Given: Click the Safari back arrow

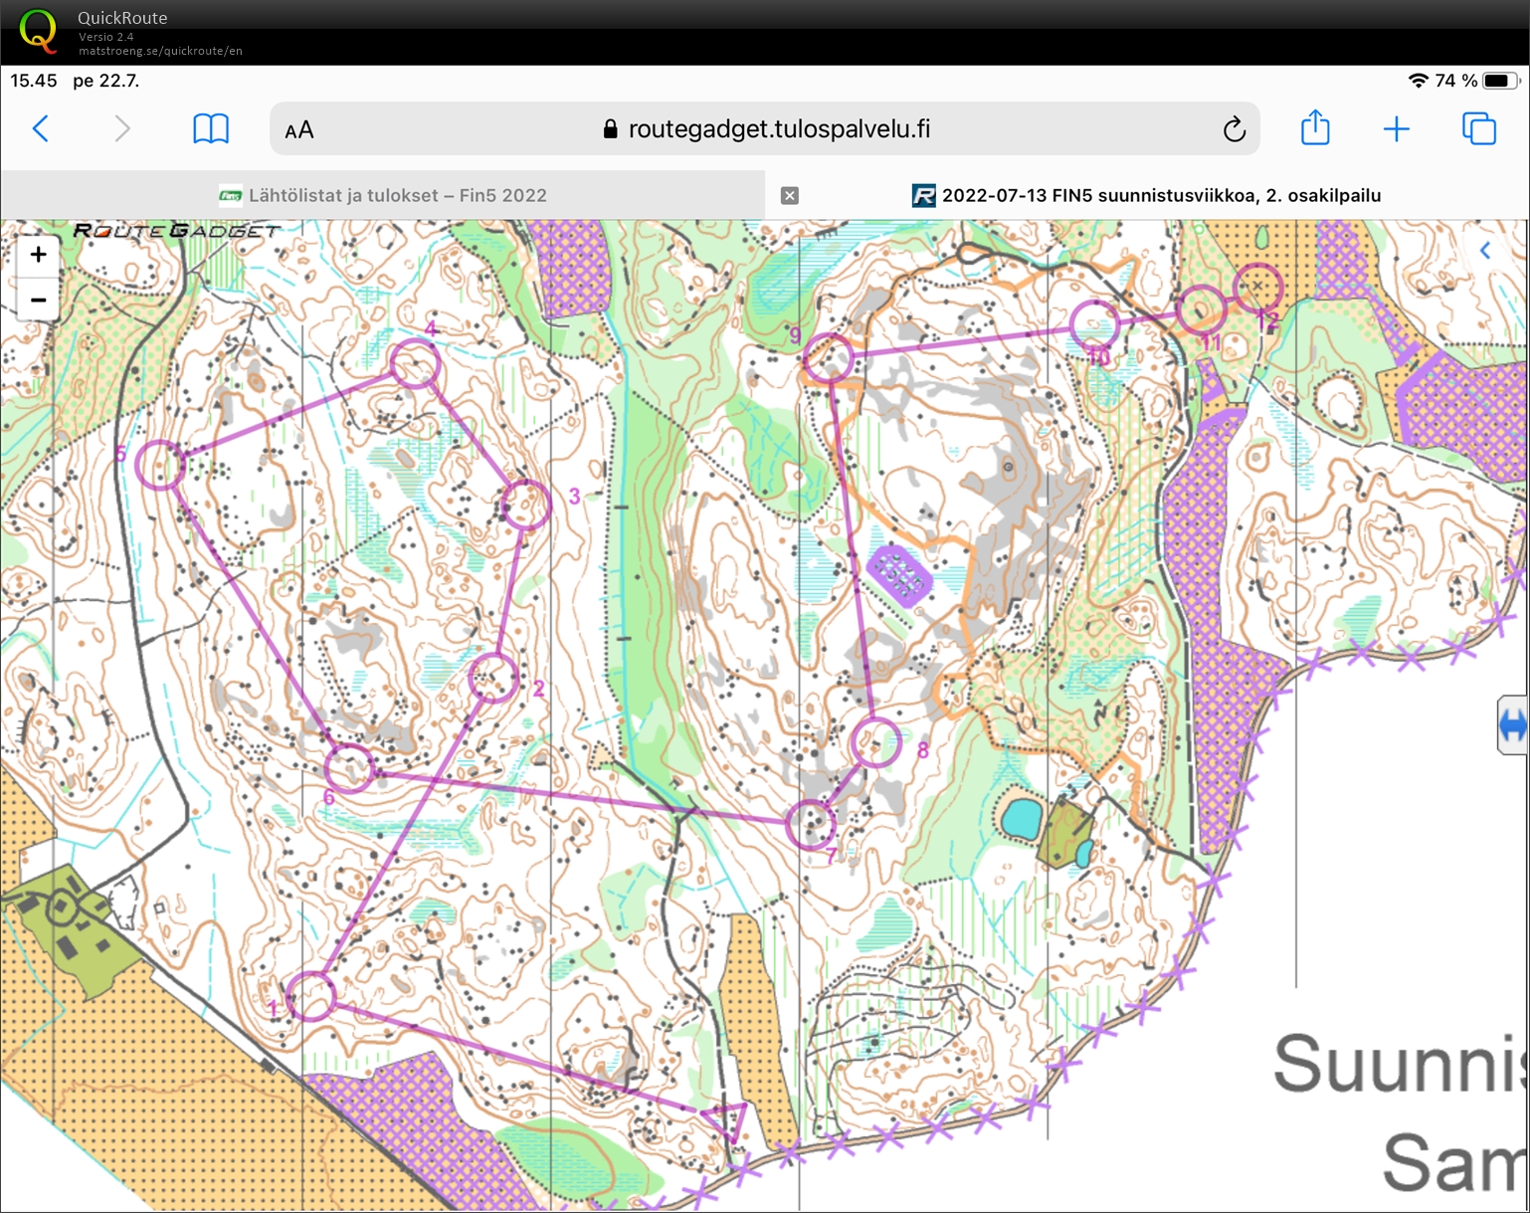Looking at the screenshot, I should pyautogui.click(x=41, y=128).
